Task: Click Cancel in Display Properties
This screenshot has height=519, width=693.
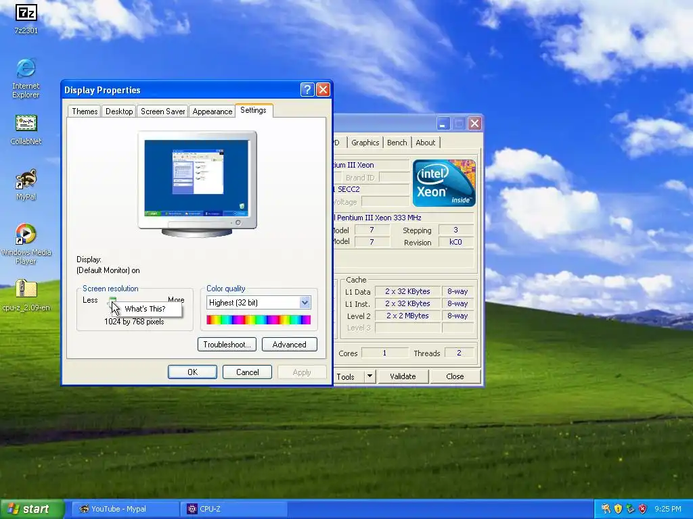Action: (247, 372)
